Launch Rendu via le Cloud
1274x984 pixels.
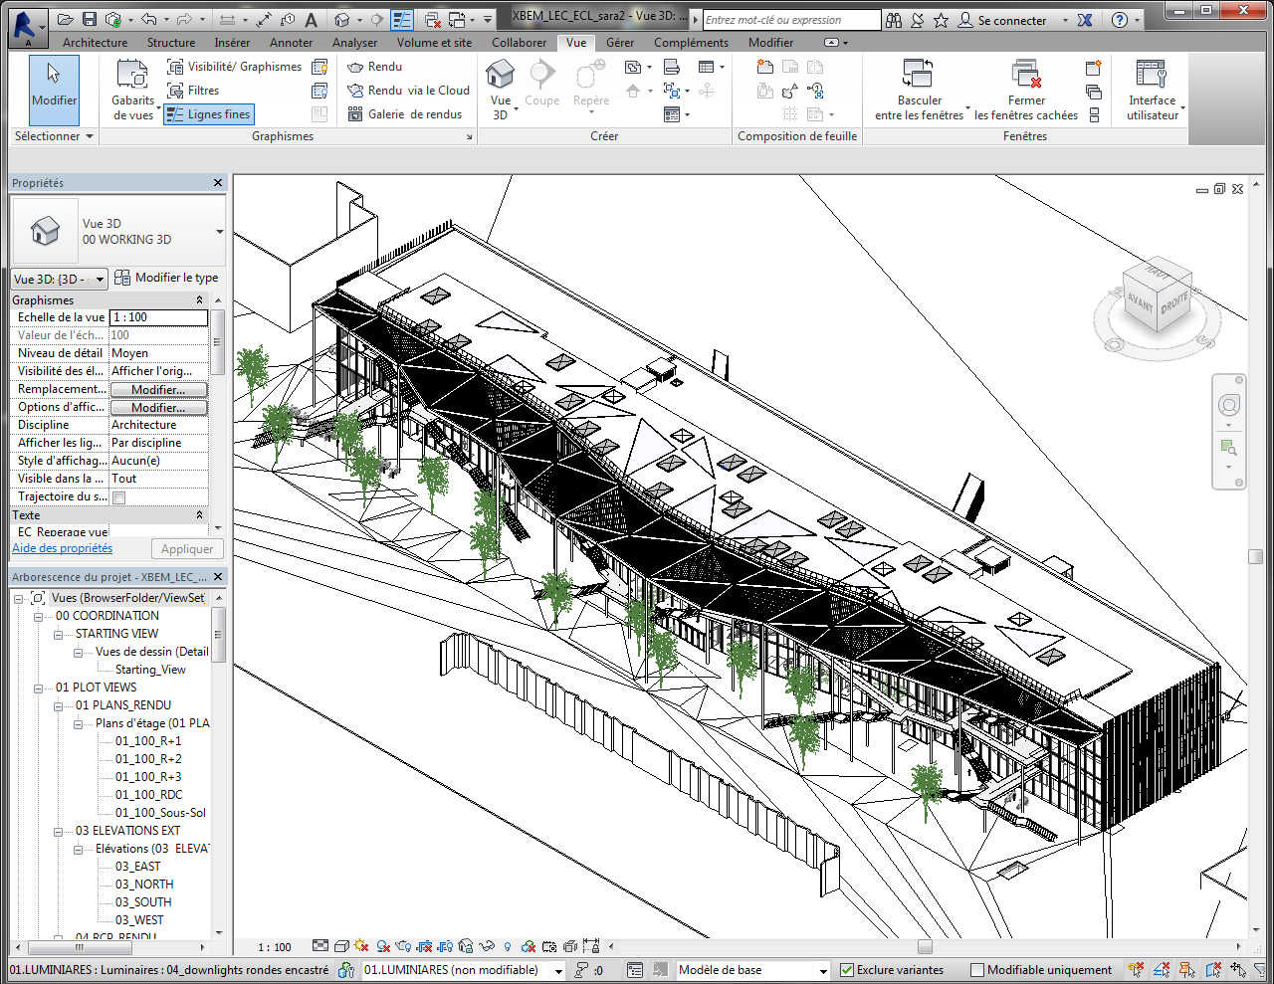click(x=408, y=91)
